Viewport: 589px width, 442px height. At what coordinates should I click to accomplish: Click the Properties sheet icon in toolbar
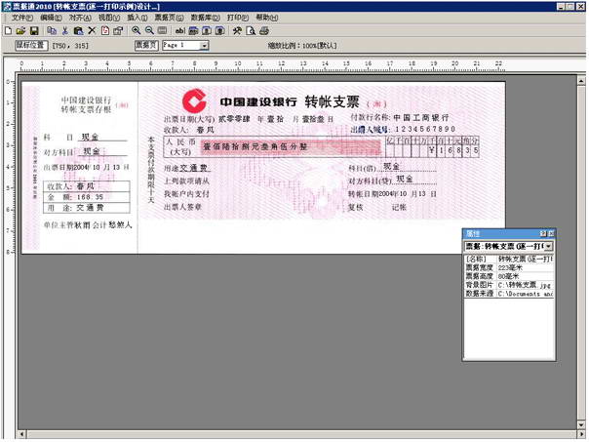point(118,31)
